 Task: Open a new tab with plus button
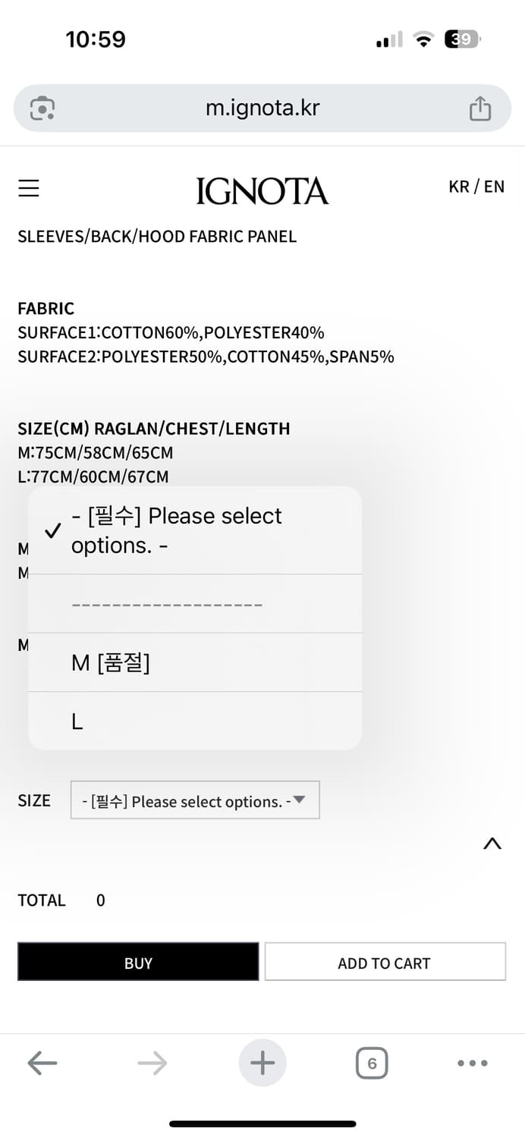[262, 1064]
